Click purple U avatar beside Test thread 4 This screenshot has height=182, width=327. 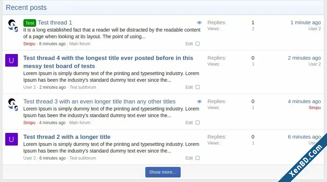coord(12,60)
